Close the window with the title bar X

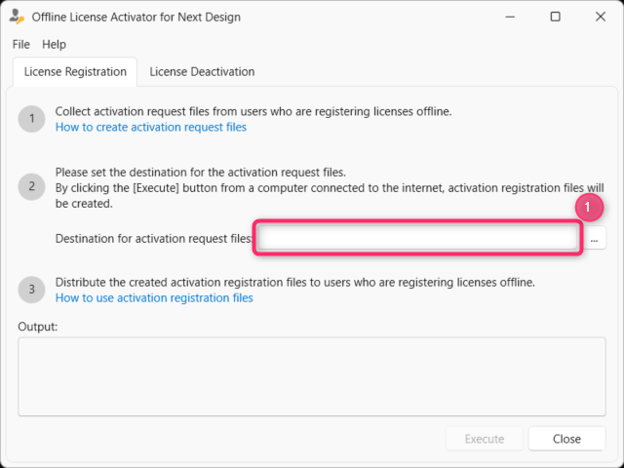point(601,17)
